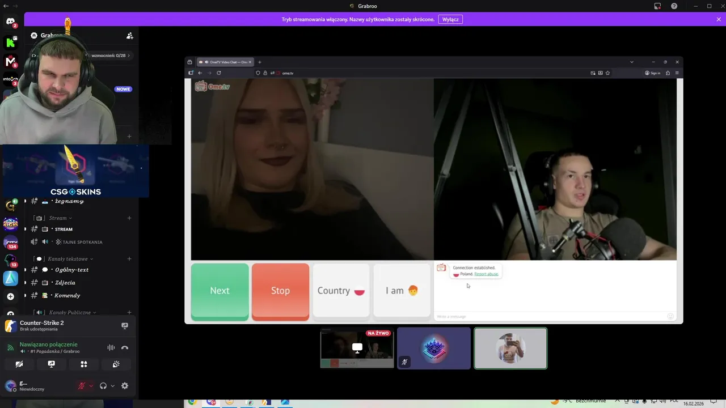Open server icon with 134 badge
The image size is (726, 408).
tap(10, 243)
